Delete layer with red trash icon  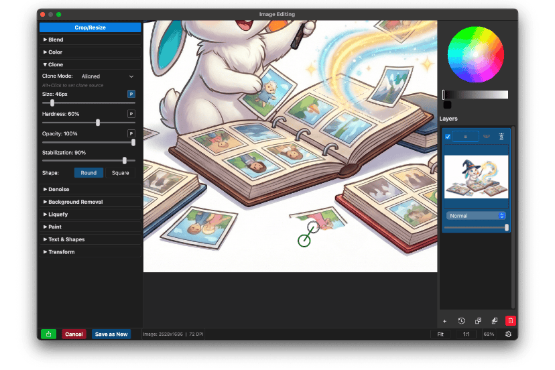click(x=510, y=321)
